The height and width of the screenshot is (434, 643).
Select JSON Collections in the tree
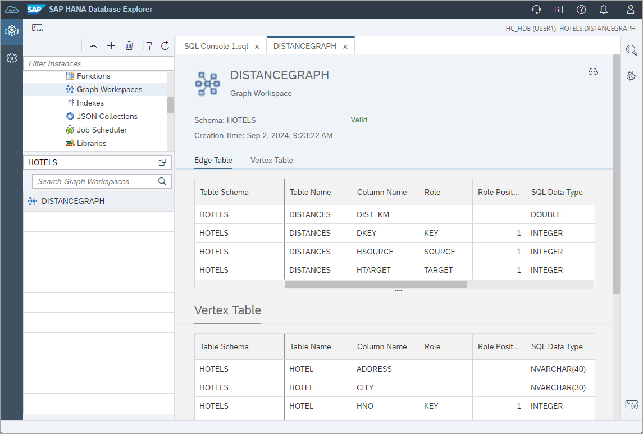107,116
